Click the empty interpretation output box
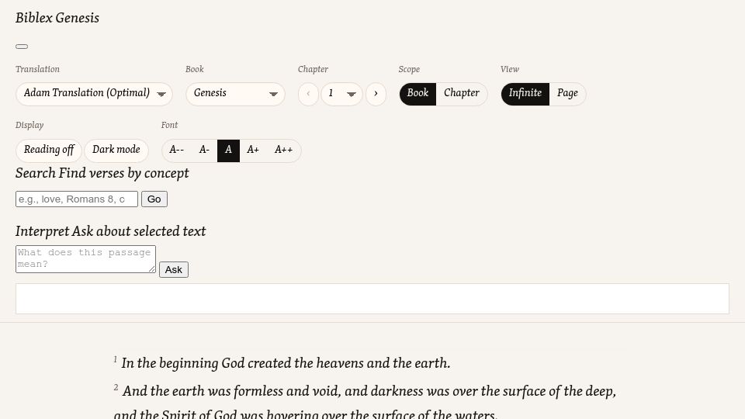 tap(372, 299)
